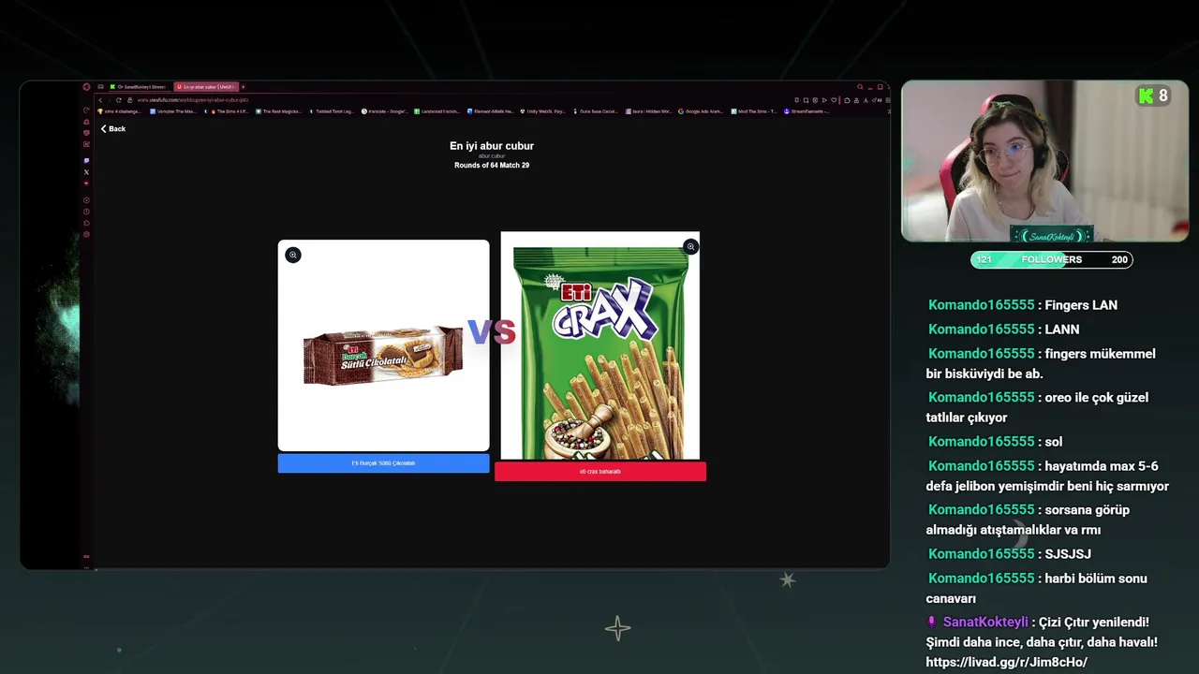Open Twitch in Opera sidebar

coord(86,161)
